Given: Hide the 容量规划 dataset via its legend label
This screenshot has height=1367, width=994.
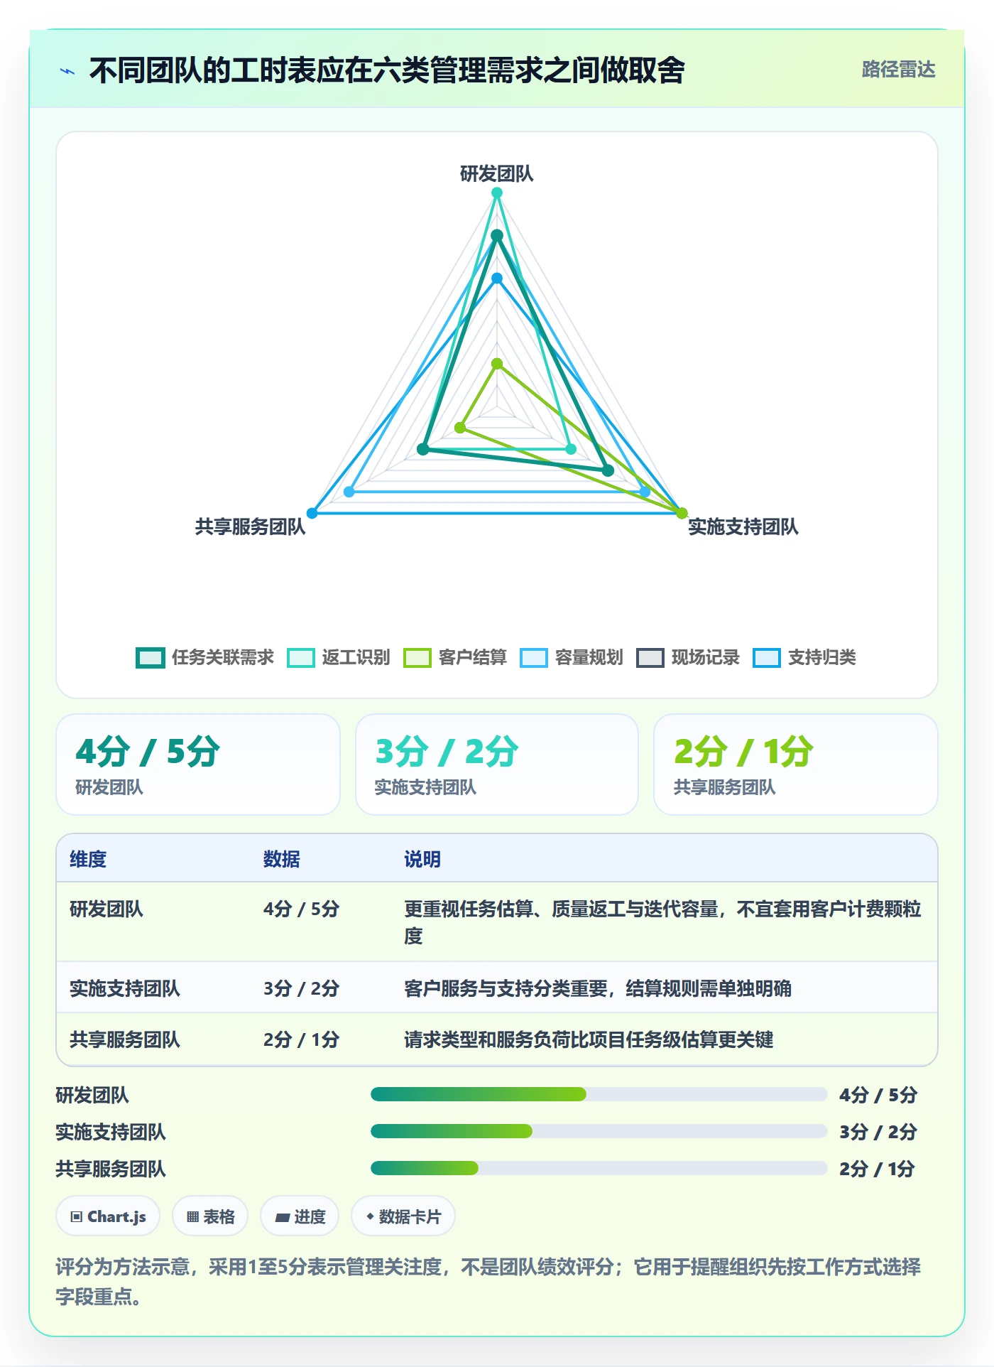Looking at the screenshot, I should point(589,657).
